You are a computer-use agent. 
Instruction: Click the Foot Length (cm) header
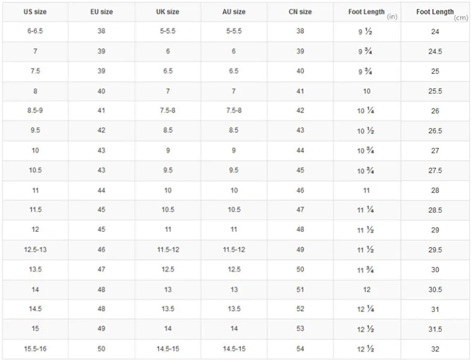coord(435,12)
